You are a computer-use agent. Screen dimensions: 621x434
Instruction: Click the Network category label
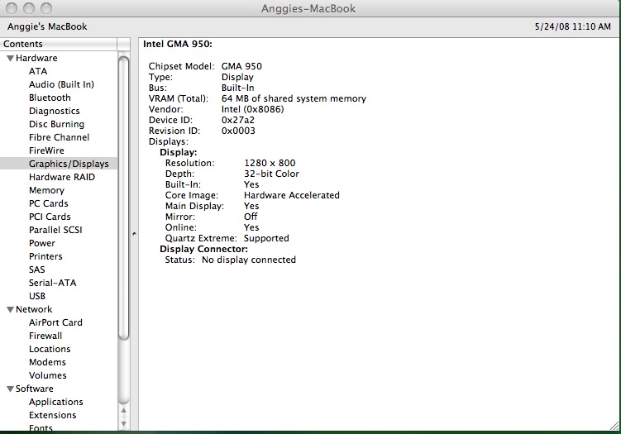click(x=34, y=309)
